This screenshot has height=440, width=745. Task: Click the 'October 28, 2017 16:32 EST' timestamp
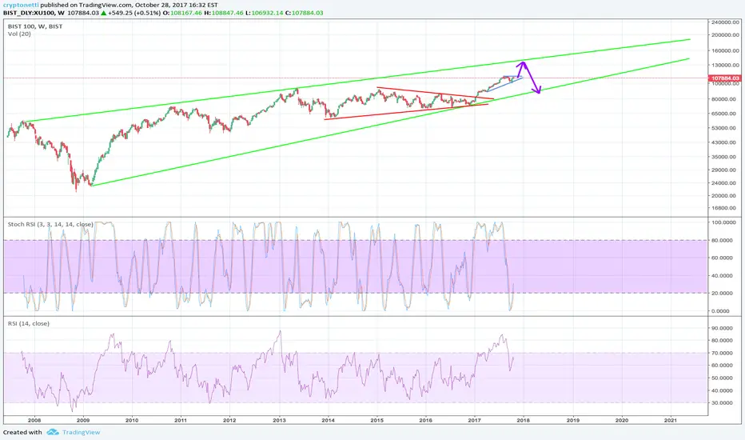coord(177,6)
